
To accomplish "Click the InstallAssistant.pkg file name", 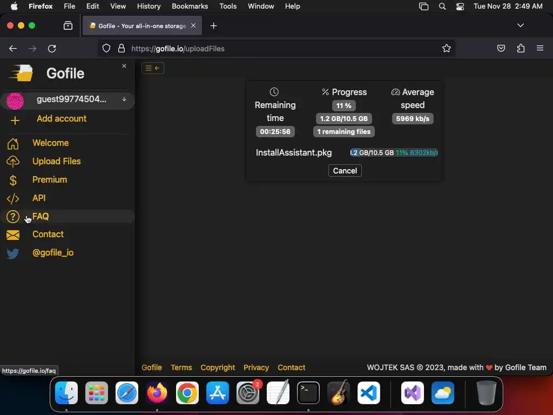I will click(x=294, y=153).
